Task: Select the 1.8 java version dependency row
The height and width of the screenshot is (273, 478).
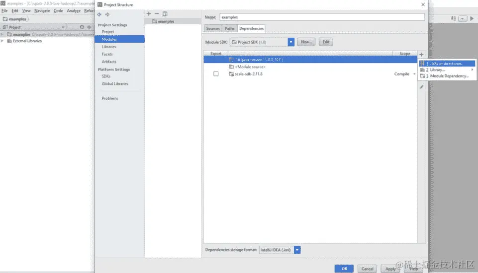Action: pyautogui.click(x=310, y=60)
